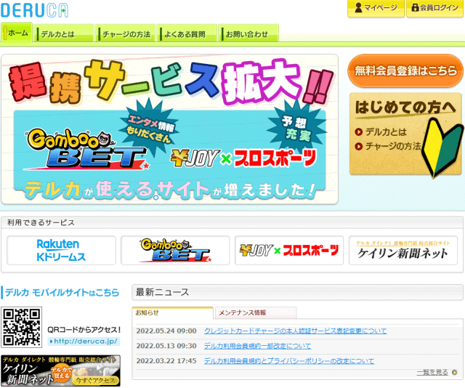Switch to メンテナンス情報 tab
This screenshot has height=388, width=465.
pos(256,312)
